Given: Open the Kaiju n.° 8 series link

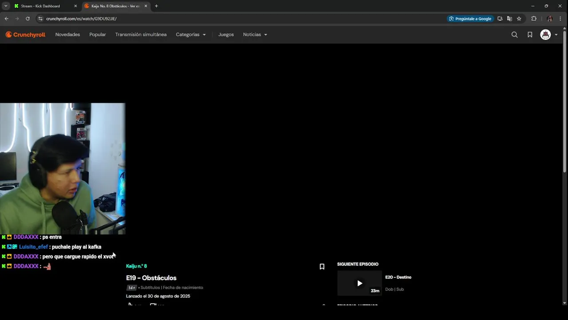Looking at the screenshot, I should tap(136, 266).
